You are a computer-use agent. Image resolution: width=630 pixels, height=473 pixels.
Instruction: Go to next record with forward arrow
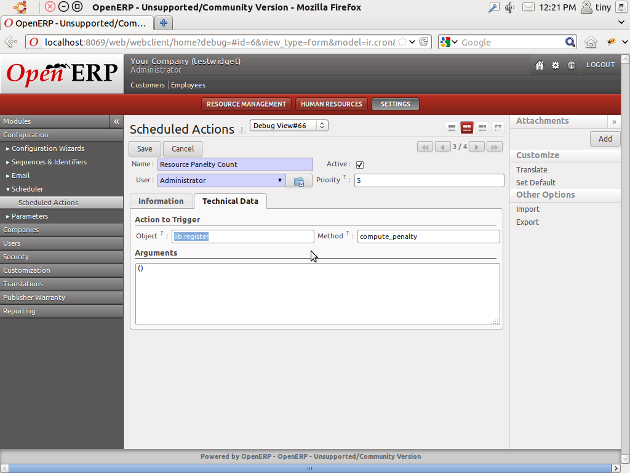coord(476,147)
